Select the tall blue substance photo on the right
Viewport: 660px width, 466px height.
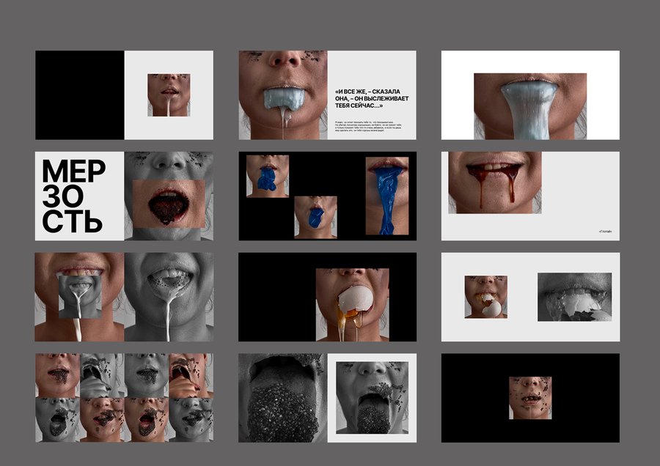pyautogui.click(x=386, y=196)
